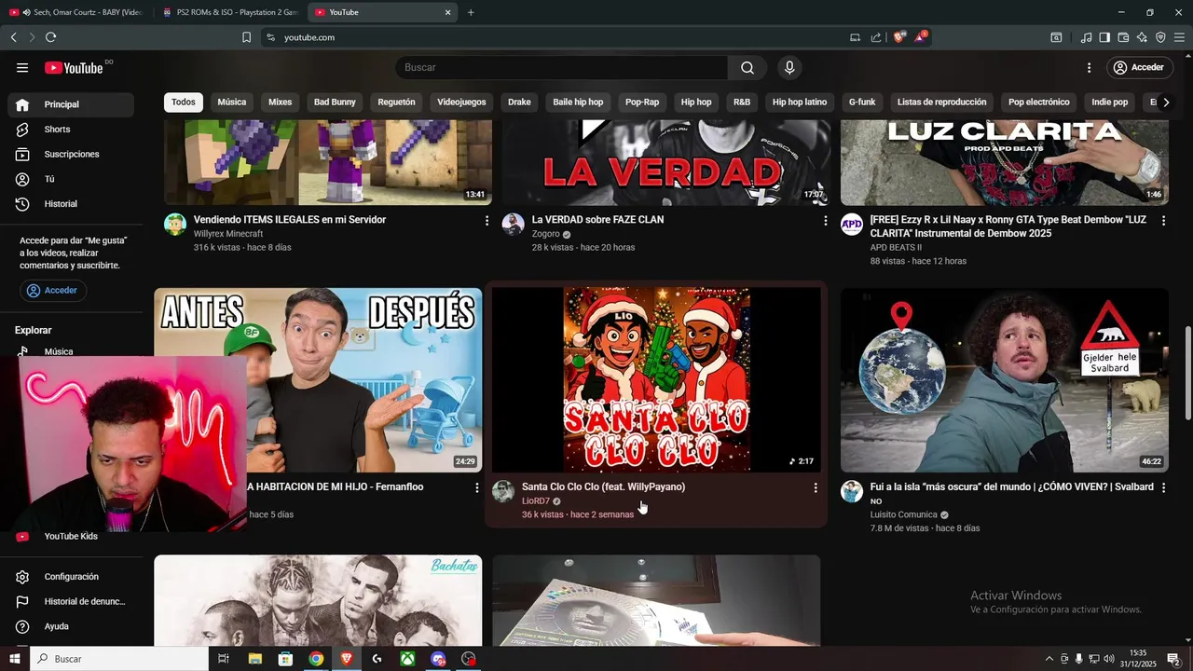The height and width of the screenshot is (671, 1193).
Task: Select the Mixes filter chip
Action: [x=281, y=103]
